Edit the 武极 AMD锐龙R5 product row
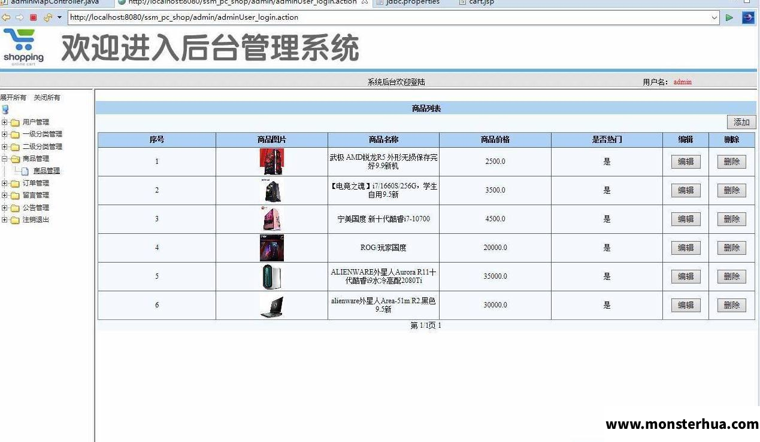The image size is (760, 442). point(686,161)
